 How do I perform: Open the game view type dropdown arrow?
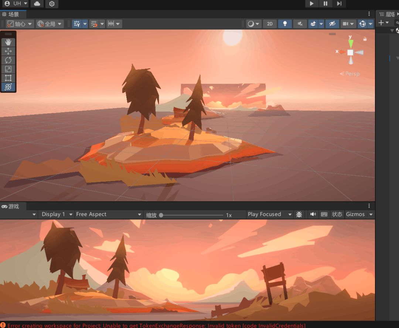[34, 215]
